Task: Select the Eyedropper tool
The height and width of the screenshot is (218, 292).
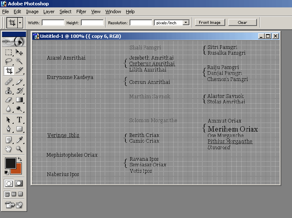Action: 19,140
